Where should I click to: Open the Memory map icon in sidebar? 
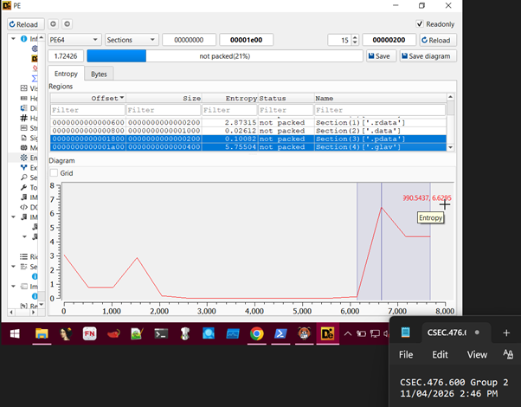(24, 147)
